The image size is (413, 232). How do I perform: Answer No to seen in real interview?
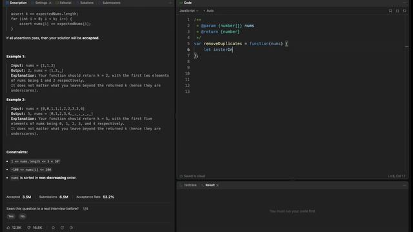tap(23, 217)
